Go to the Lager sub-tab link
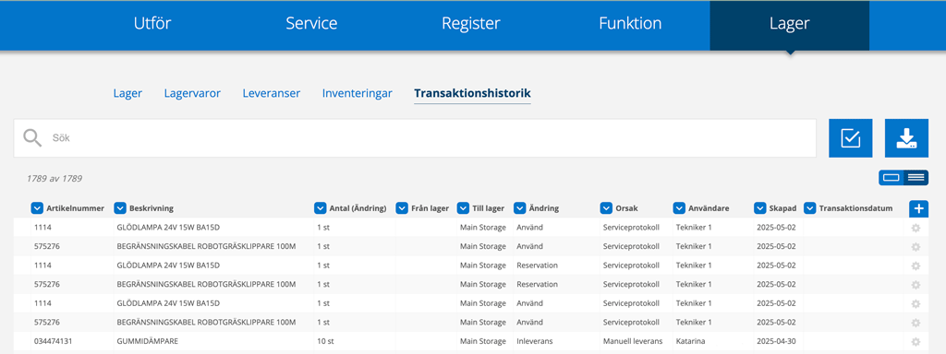Viewport: 946px width, 354px height. pyautogui.click(x=127, y=93)
